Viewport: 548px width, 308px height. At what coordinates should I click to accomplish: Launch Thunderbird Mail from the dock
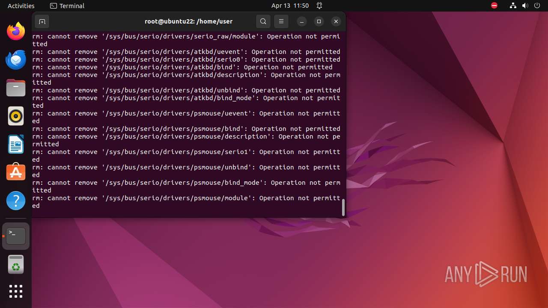[16, 59]
